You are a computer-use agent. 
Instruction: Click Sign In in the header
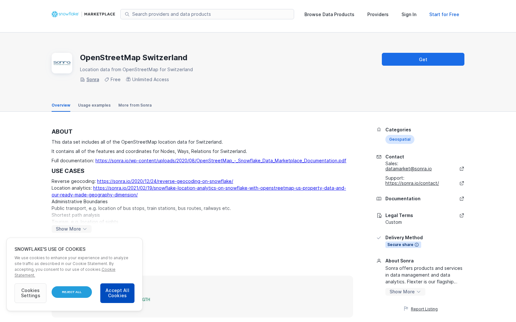[409, 14]
